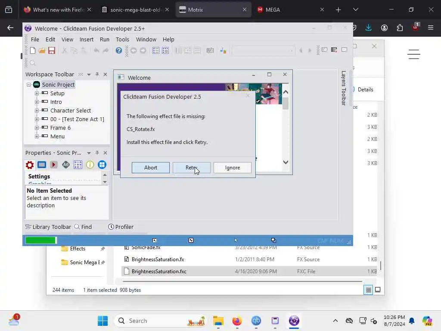Screen dimensions: 441x331
Task: Click the New file icon in Fusion toolbar
Action: (x=33, y=50)
